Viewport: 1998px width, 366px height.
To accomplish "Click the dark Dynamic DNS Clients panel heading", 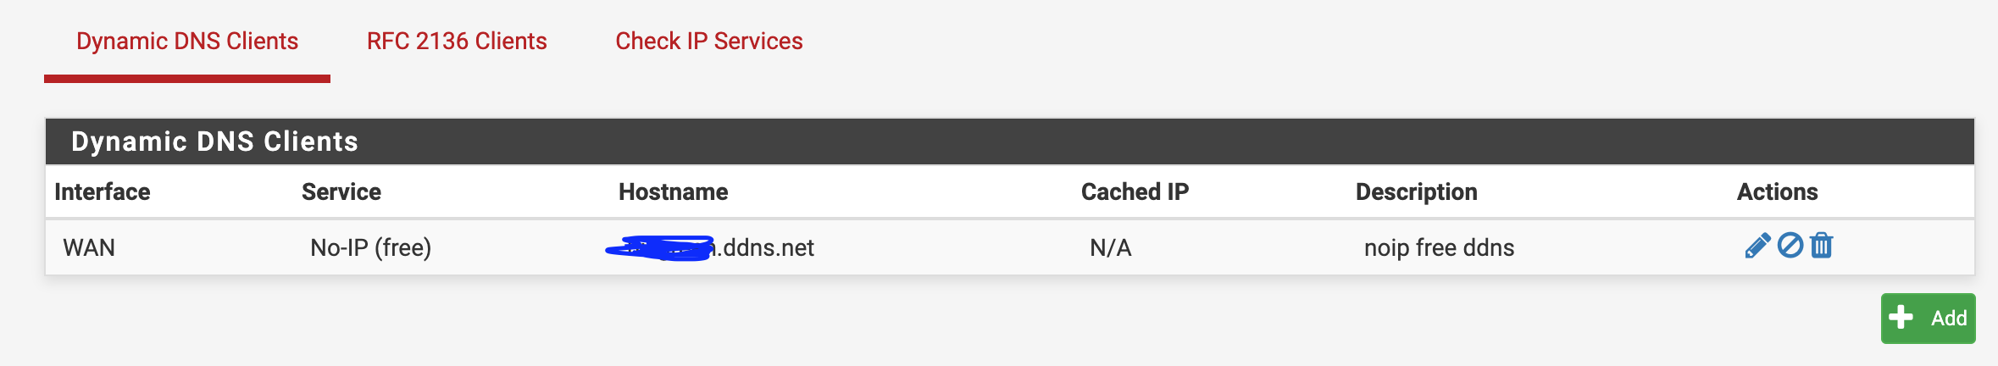I will point(214,141).
